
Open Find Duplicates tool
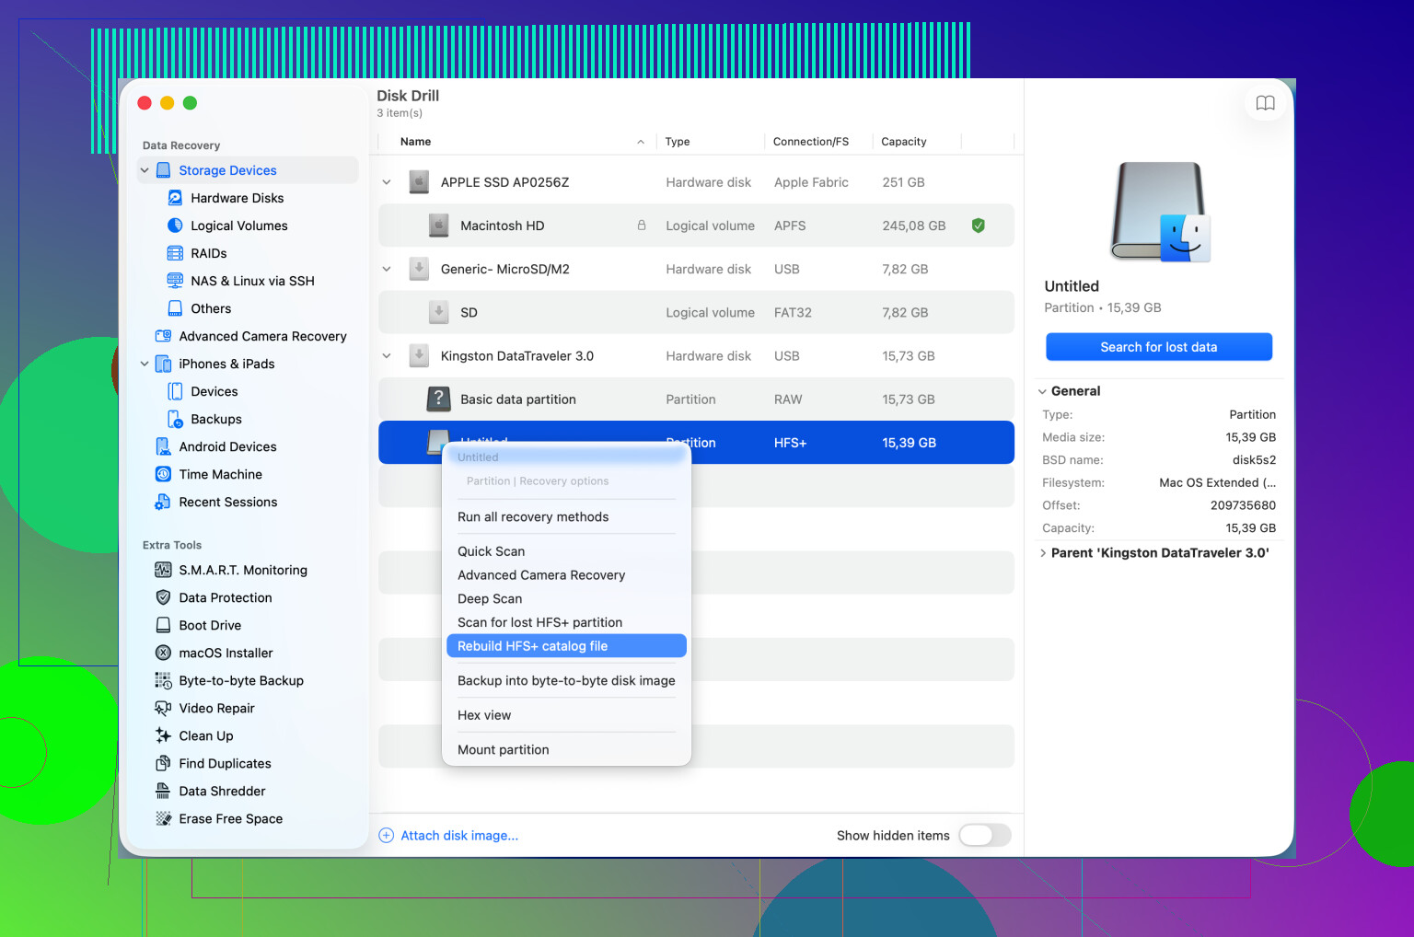pyautogui.click(x=213, y=763)
